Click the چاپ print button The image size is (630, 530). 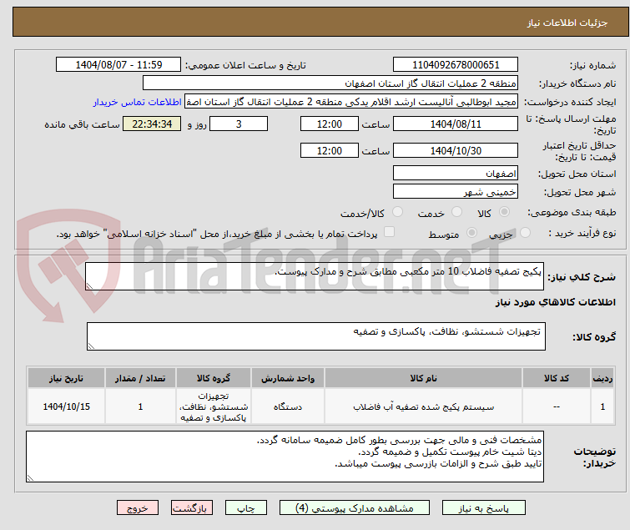point(245,508)
